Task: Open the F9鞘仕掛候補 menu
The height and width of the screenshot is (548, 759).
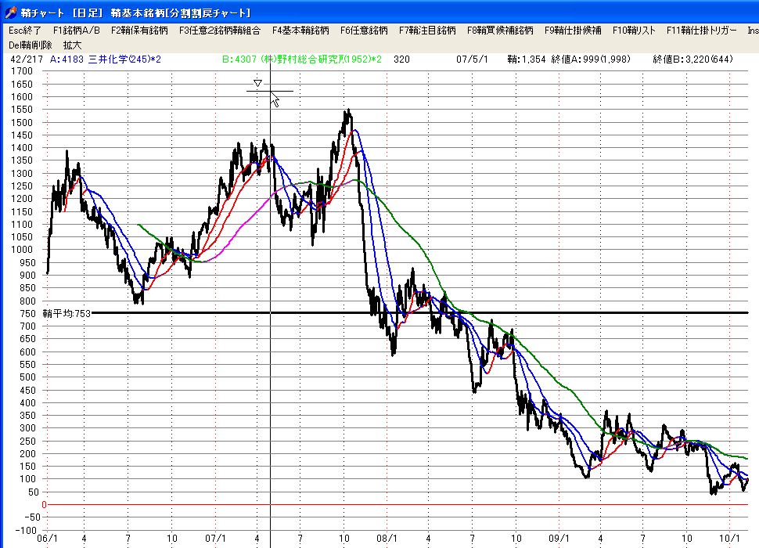Action: pyautogui.click(x=573, y=31)
